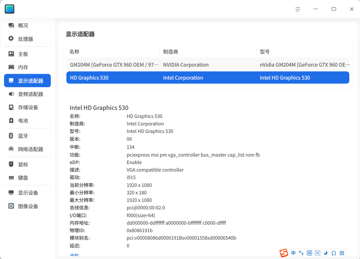Viewport: 360px width, 259px height.
Task: Sort by the 名称 column header
Action: click(x=74, y=52)
